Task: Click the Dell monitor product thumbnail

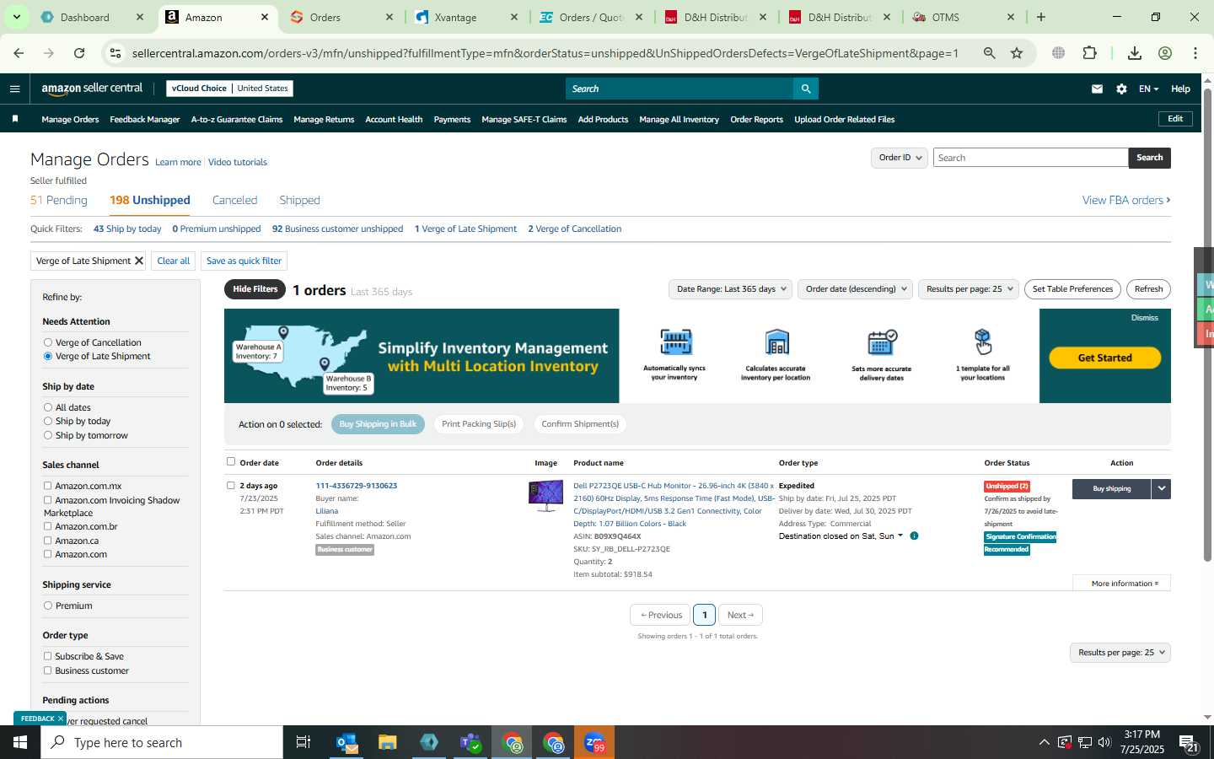Action: [545, 495]
